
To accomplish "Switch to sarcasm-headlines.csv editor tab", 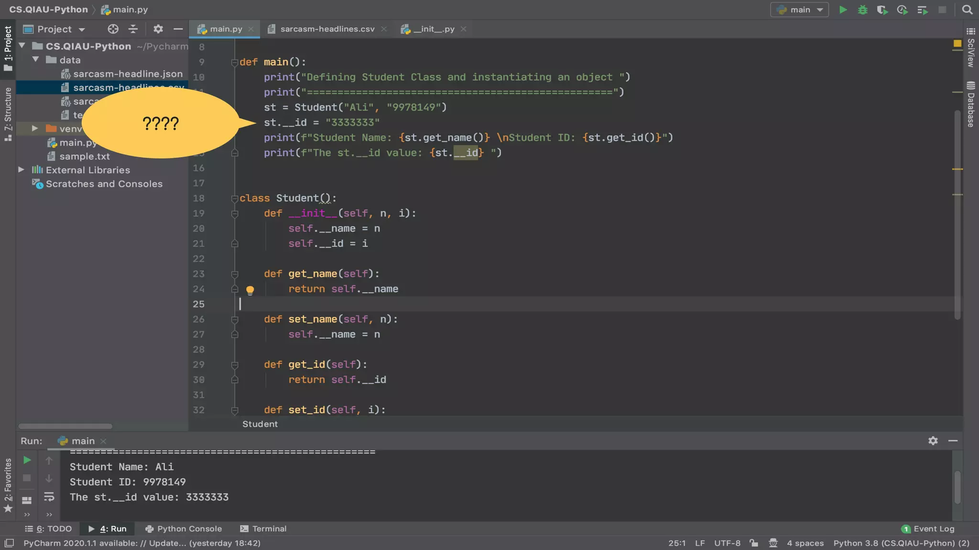I will (x=327, y=29).
